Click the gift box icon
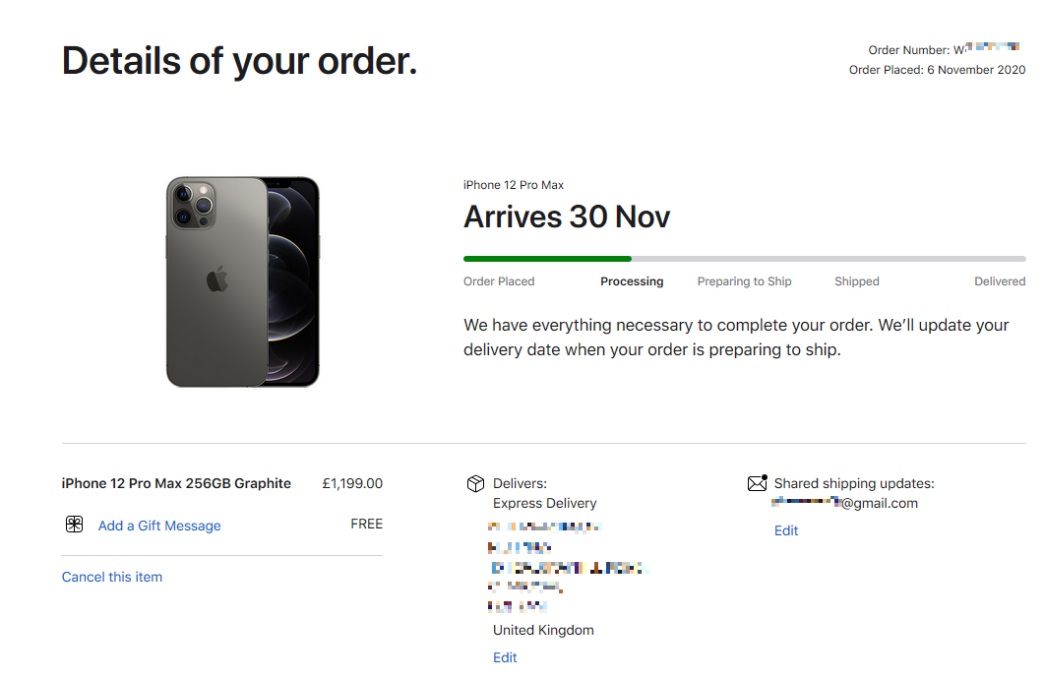Screen dimensions: 1044x681 (74, 525)
